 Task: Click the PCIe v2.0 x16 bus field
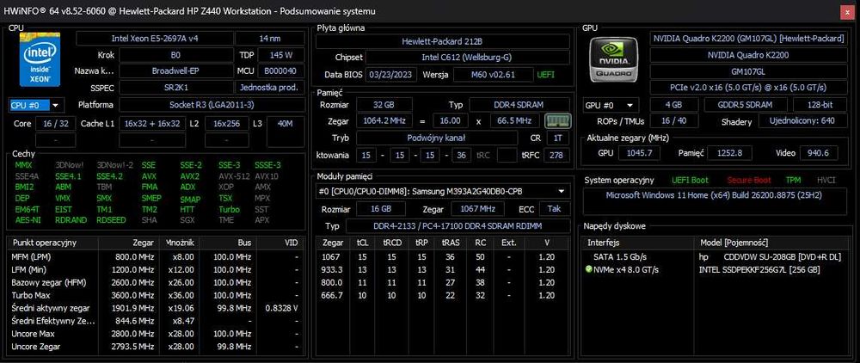pos(749,87)
